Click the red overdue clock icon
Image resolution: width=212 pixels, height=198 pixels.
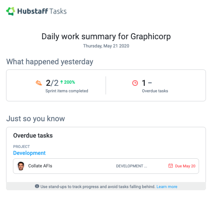click(x=135, y=83)
